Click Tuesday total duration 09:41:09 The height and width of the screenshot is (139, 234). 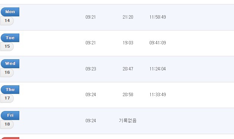click(158, 43)
